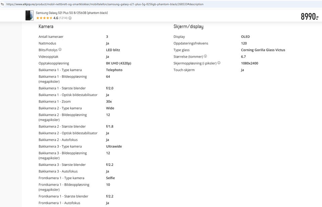Click 'Corning Gorilla Glass Victus' value
This screenshot has height=207, width=322.
[x=263, y=50]
